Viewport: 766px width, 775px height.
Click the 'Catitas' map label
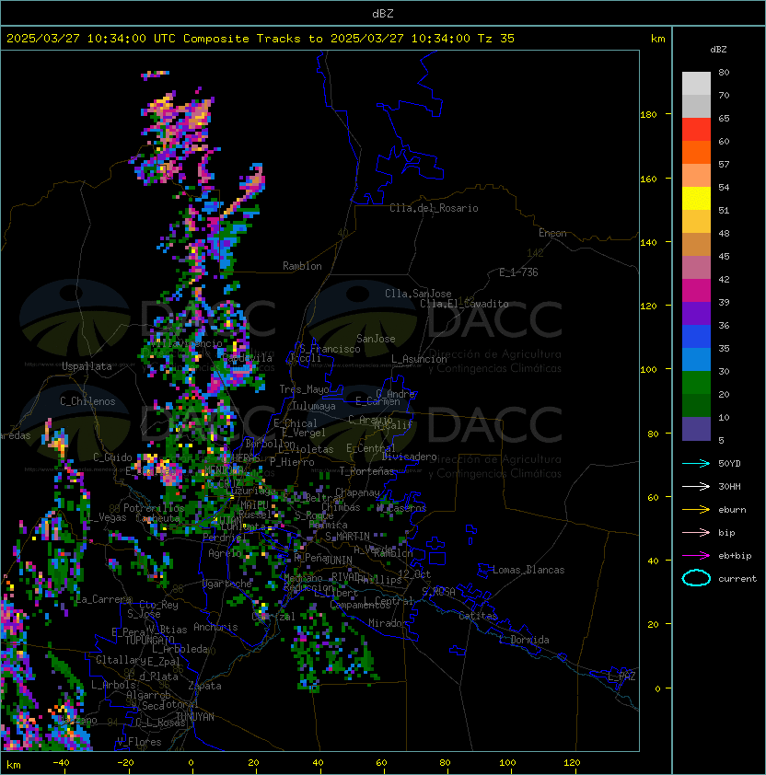click(x=478, y=616)
